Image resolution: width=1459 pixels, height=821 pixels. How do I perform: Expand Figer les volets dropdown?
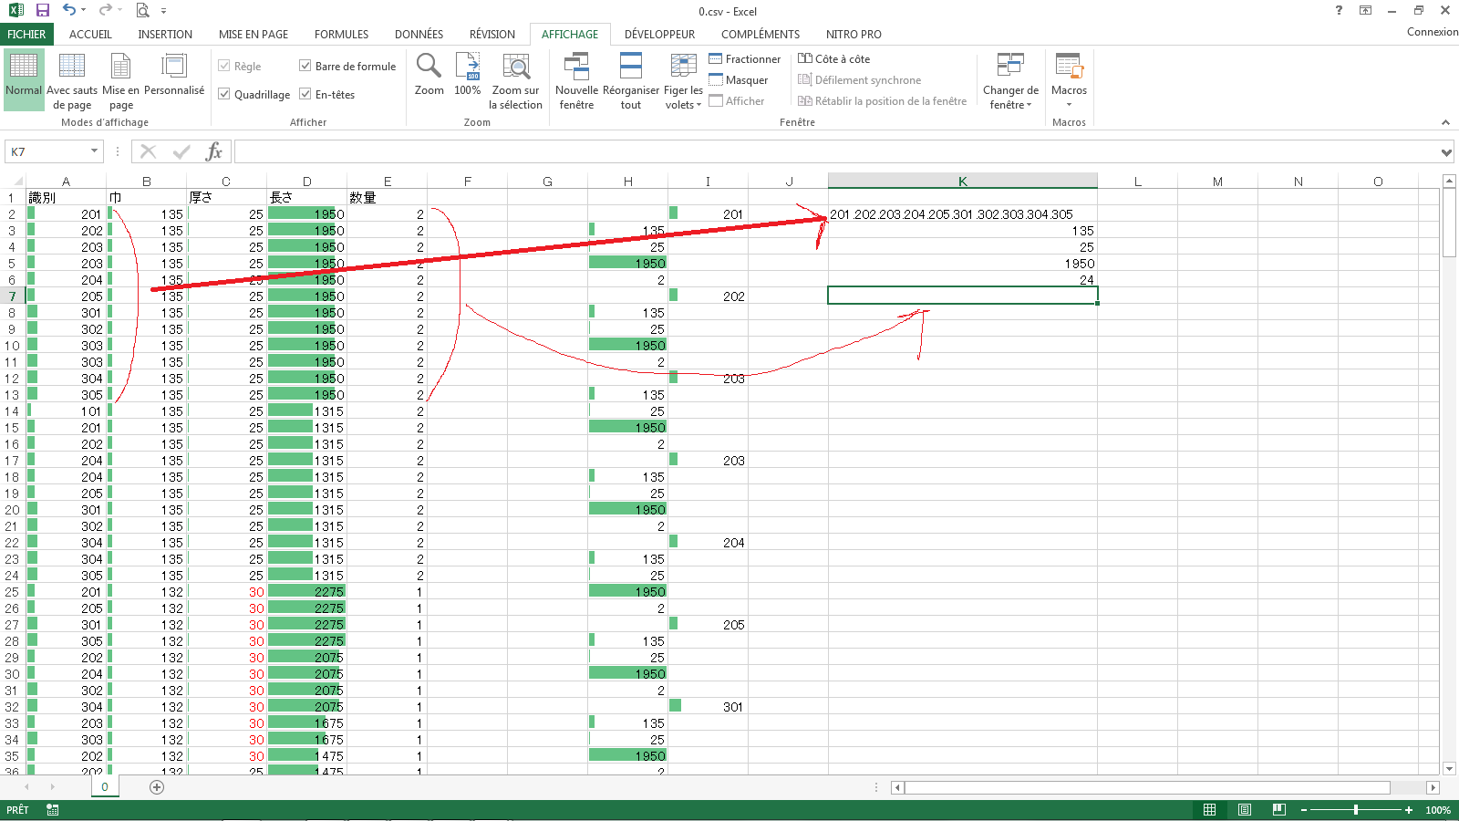click(683, 97)
